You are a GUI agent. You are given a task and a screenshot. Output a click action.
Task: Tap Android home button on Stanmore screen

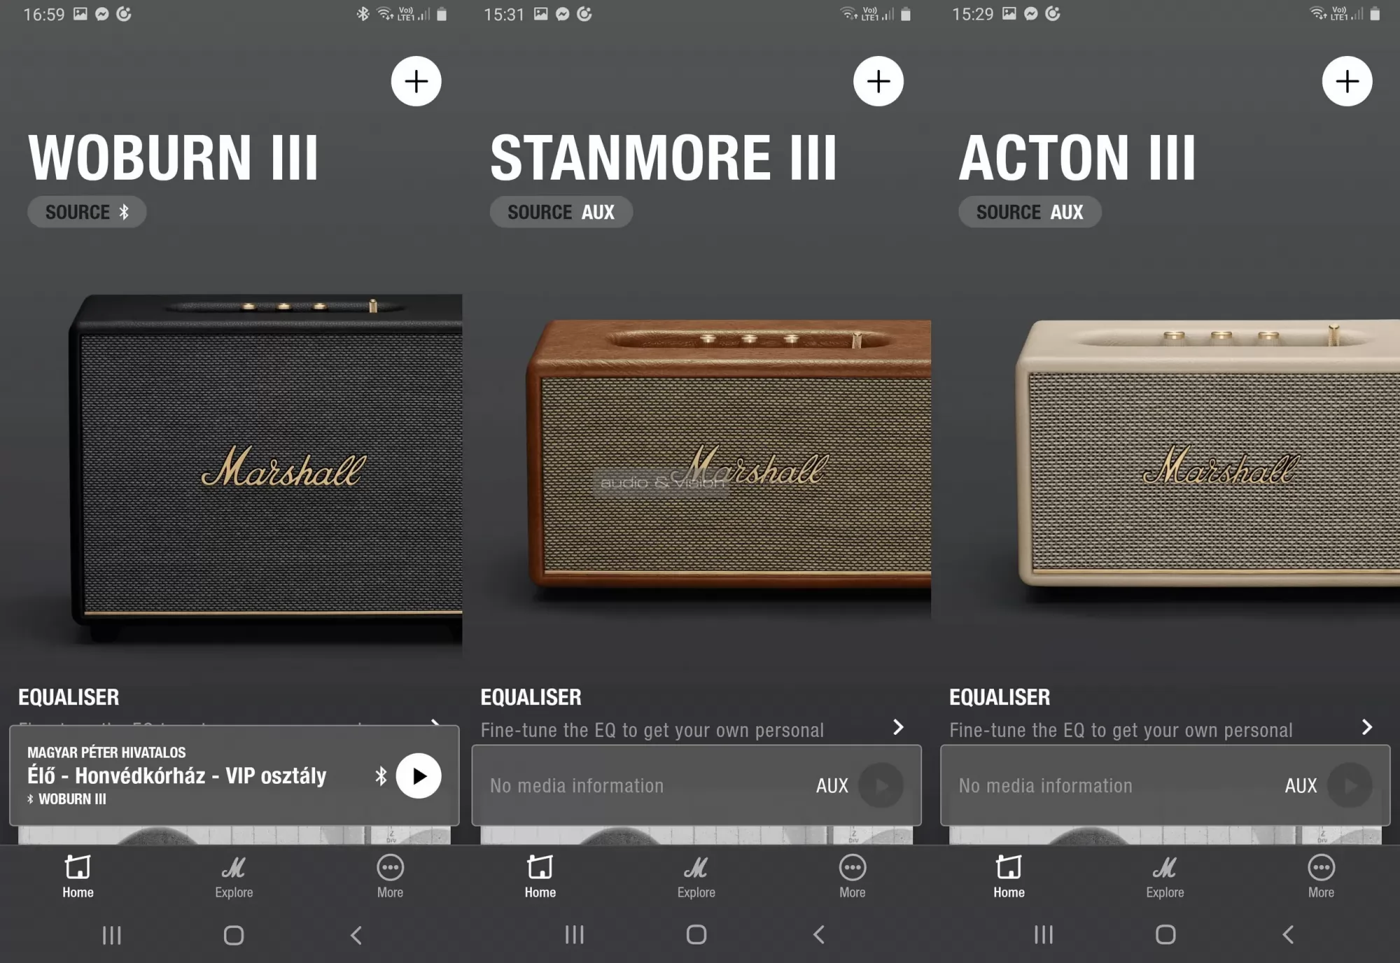pyautogui.click(x=696, y=935)
